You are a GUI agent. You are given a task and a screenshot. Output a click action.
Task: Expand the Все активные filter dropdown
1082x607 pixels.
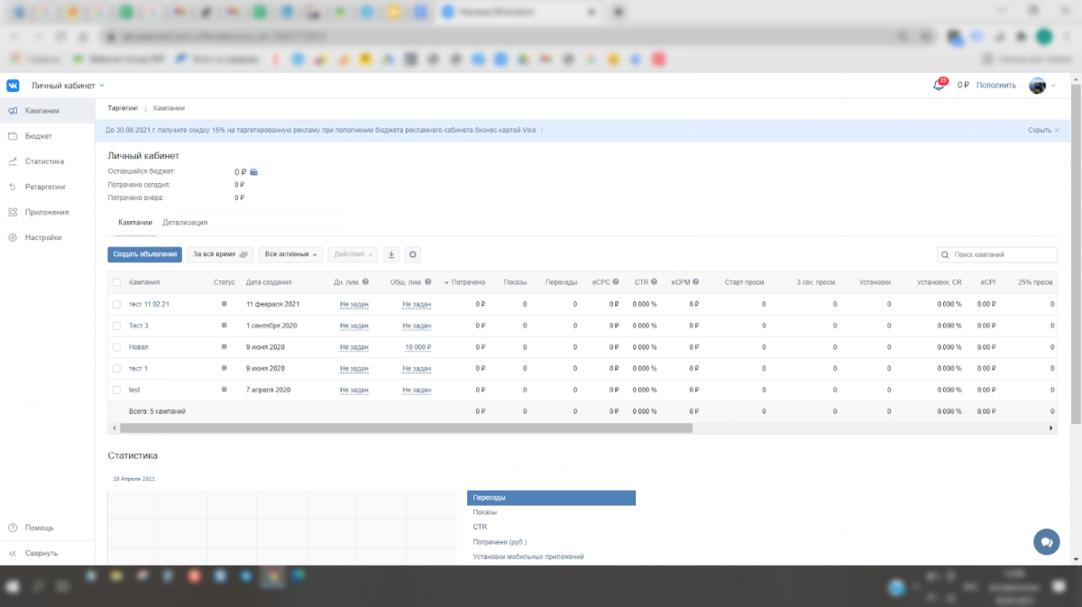click(x=291, y=254)
